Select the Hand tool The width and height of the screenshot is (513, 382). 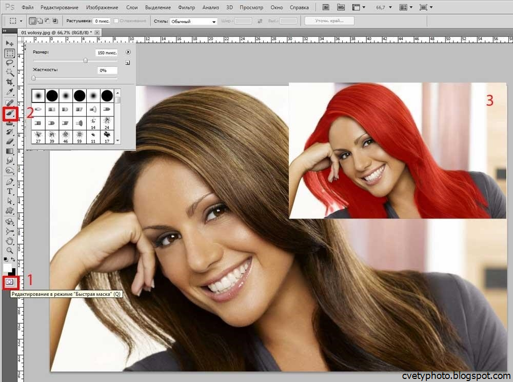(9, 241)
